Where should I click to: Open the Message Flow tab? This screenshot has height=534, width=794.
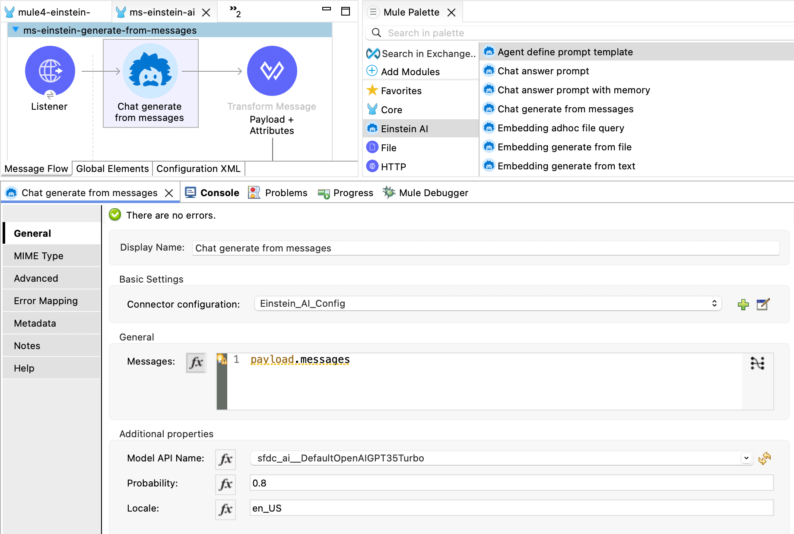tap(36, 168)
